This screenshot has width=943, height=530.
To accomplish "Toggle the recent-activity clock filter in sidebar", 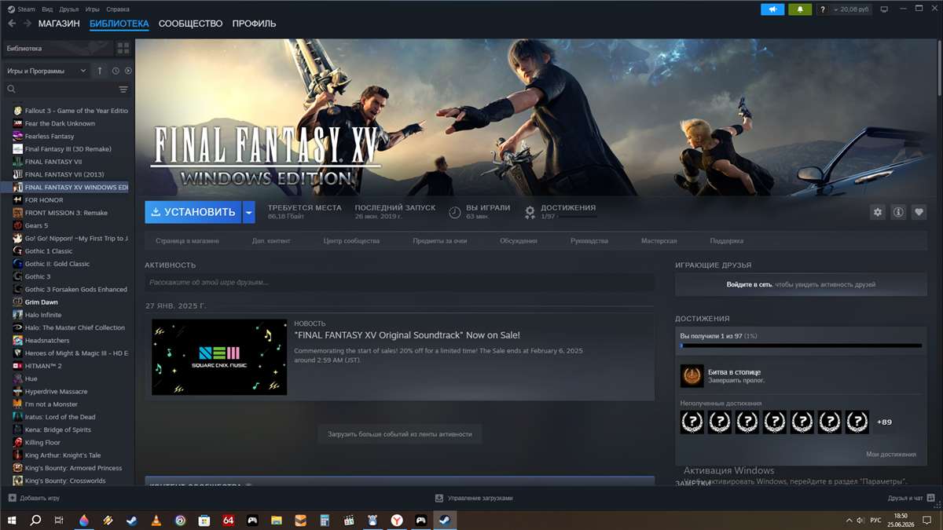I will pyautogui.click(x=116, y=71).
